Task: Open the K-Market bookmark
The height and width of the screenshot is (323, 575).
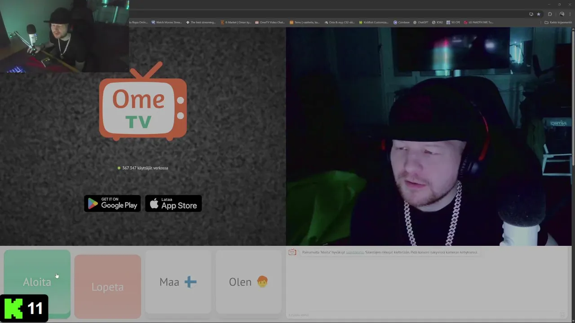Action: [236, 22]
